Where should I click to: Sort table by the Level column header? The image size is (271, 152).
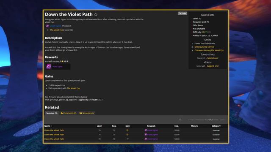(x=100, y=126)
